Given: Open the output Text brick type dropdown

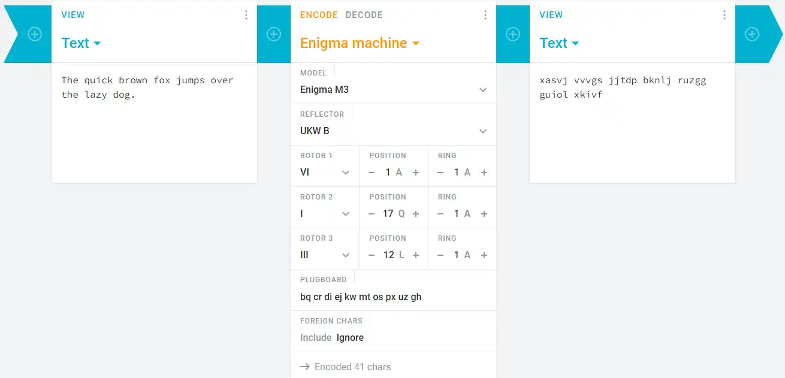Looking at the screenshot, I should [x=559, y=43].
